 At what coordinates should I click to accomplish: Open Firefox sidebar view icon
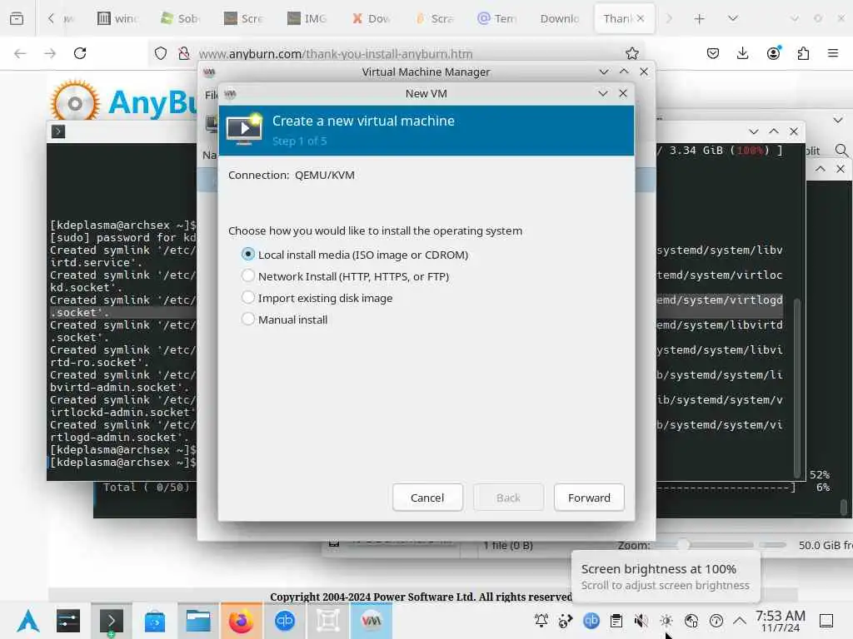[x=17, y=18]
